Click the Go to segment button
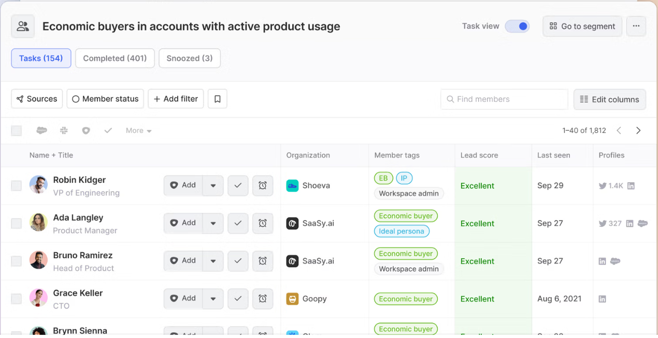The width and height of the screenshot is (658, 338). (x=582, y=26)
